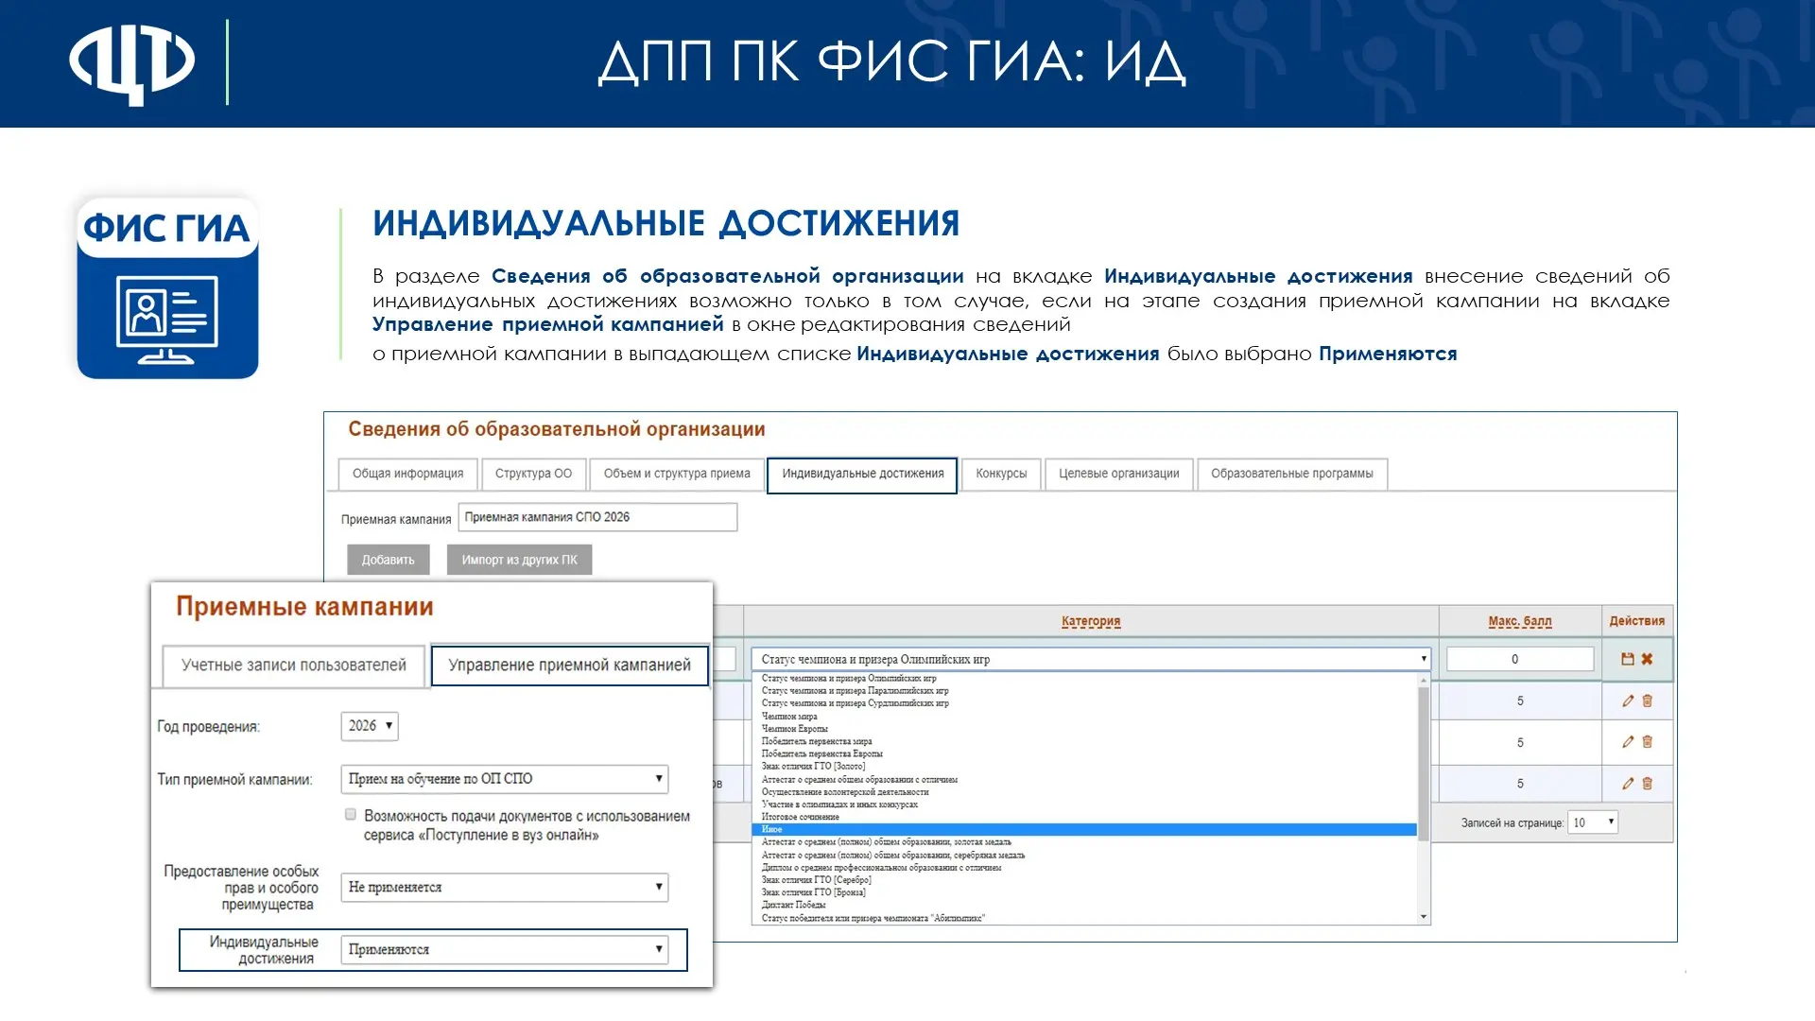1815x1021 pixels.
Task: Select Победитель первенства Европы option
Action: pos(822,753)
